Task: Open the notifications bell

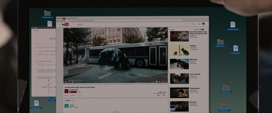Action: click(199, 24)
